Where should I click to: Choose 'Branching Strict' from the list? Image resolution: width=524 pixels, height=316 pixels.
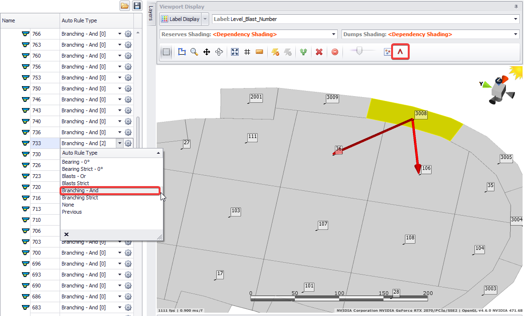click(x=80, y=197)
